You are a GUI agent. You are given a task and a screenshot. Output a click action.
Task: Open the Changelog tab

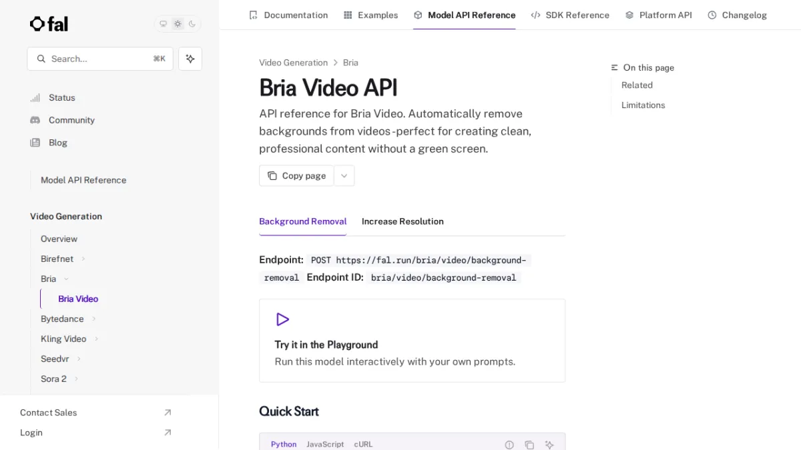737,15
